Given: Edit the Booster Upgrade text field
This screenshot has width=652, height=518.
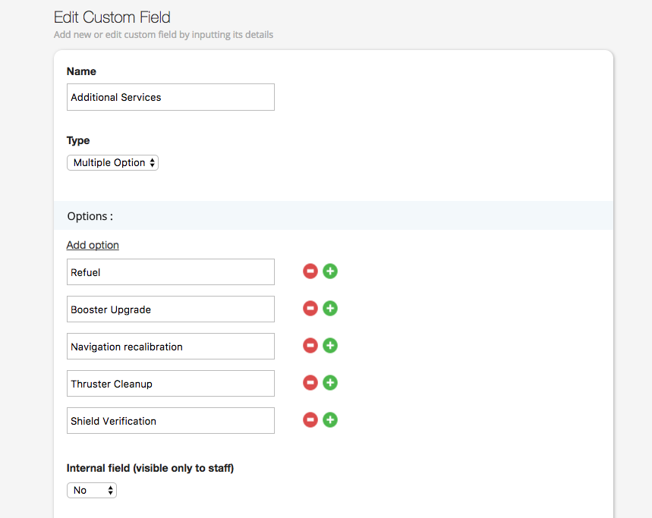Looking at the screenshot, I should [x=171, y=309].
